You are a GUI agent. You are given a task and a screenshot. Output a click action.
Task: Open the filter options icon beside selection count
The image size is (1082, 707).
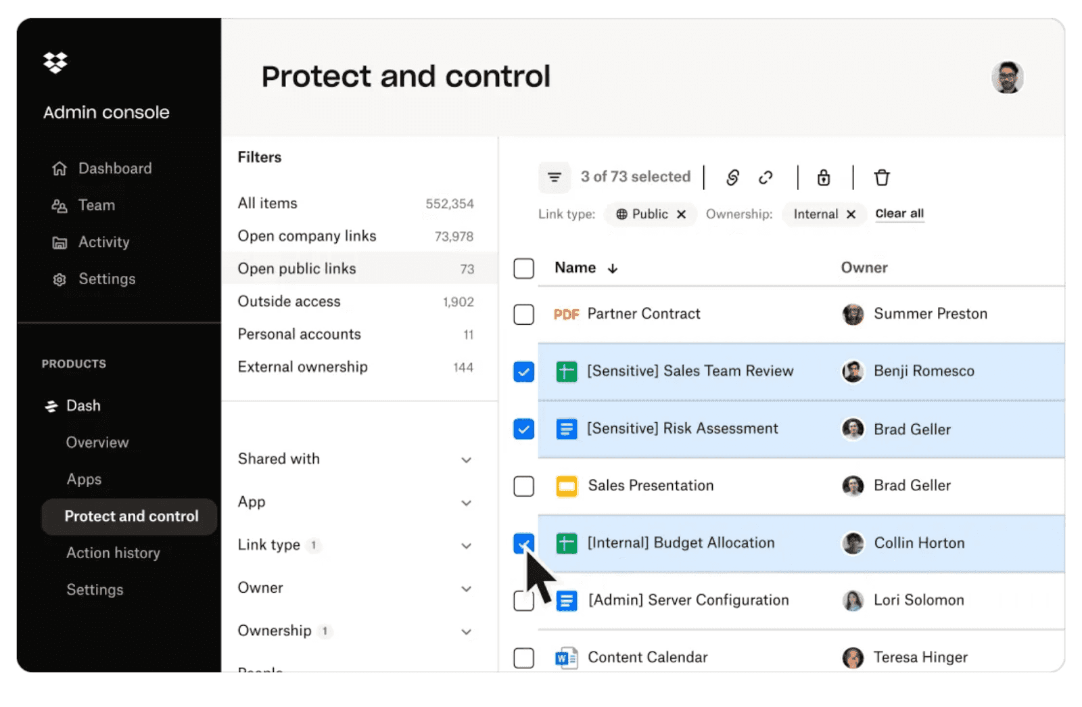[x=555, y=177]
